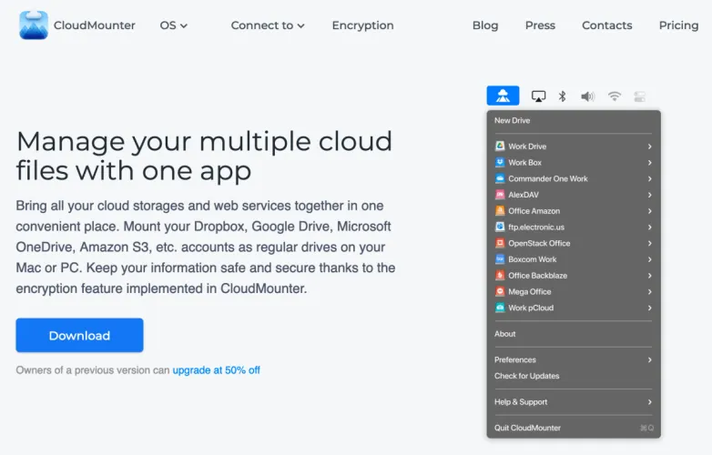
Task: Follow the upgrade at 50% off link
Action: (x=216, y=370)
